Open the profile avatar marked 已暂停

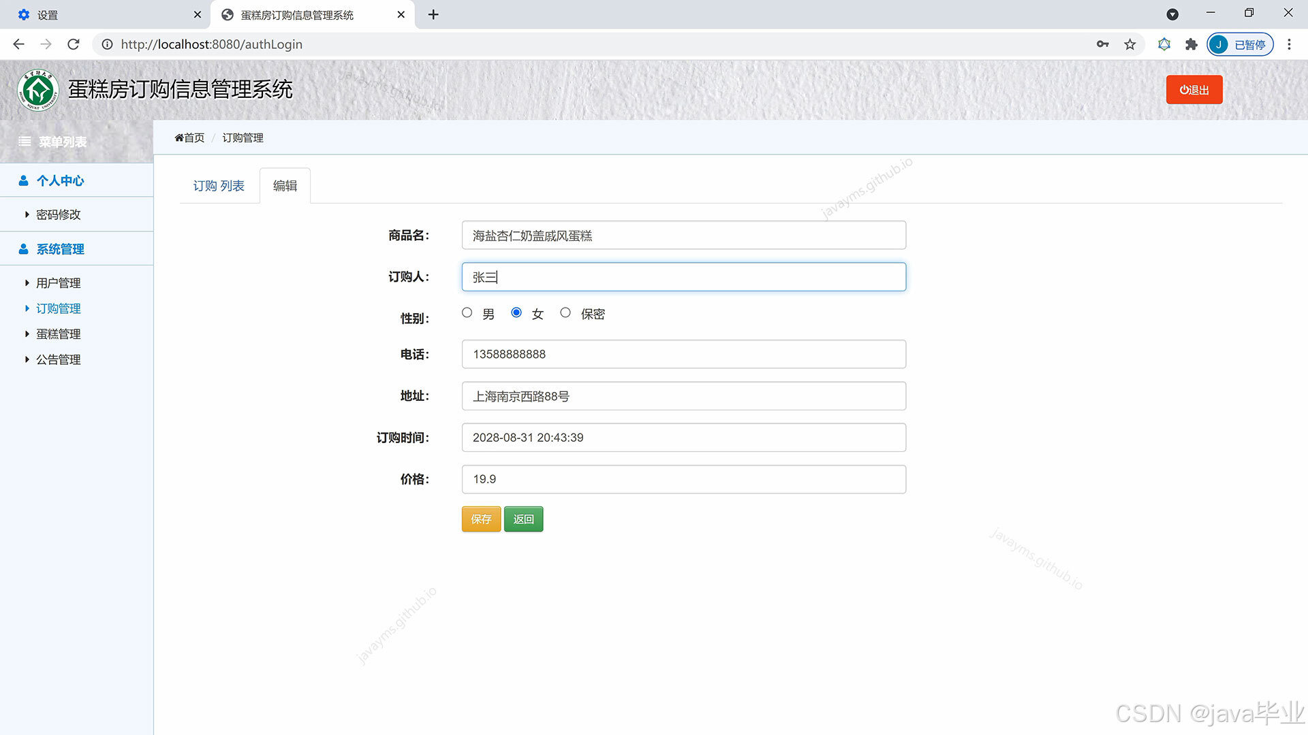(x=1240, y=44)
